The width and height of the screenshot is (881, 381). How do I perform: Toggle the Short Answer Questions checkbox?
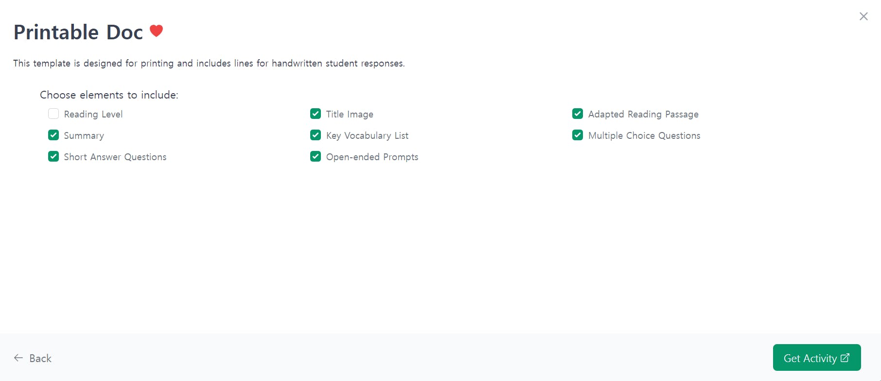click(53, 156)
